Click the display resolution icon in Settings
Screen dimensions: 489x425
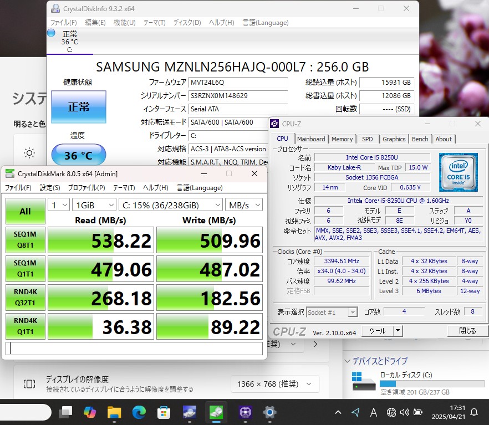coord(29,384)
